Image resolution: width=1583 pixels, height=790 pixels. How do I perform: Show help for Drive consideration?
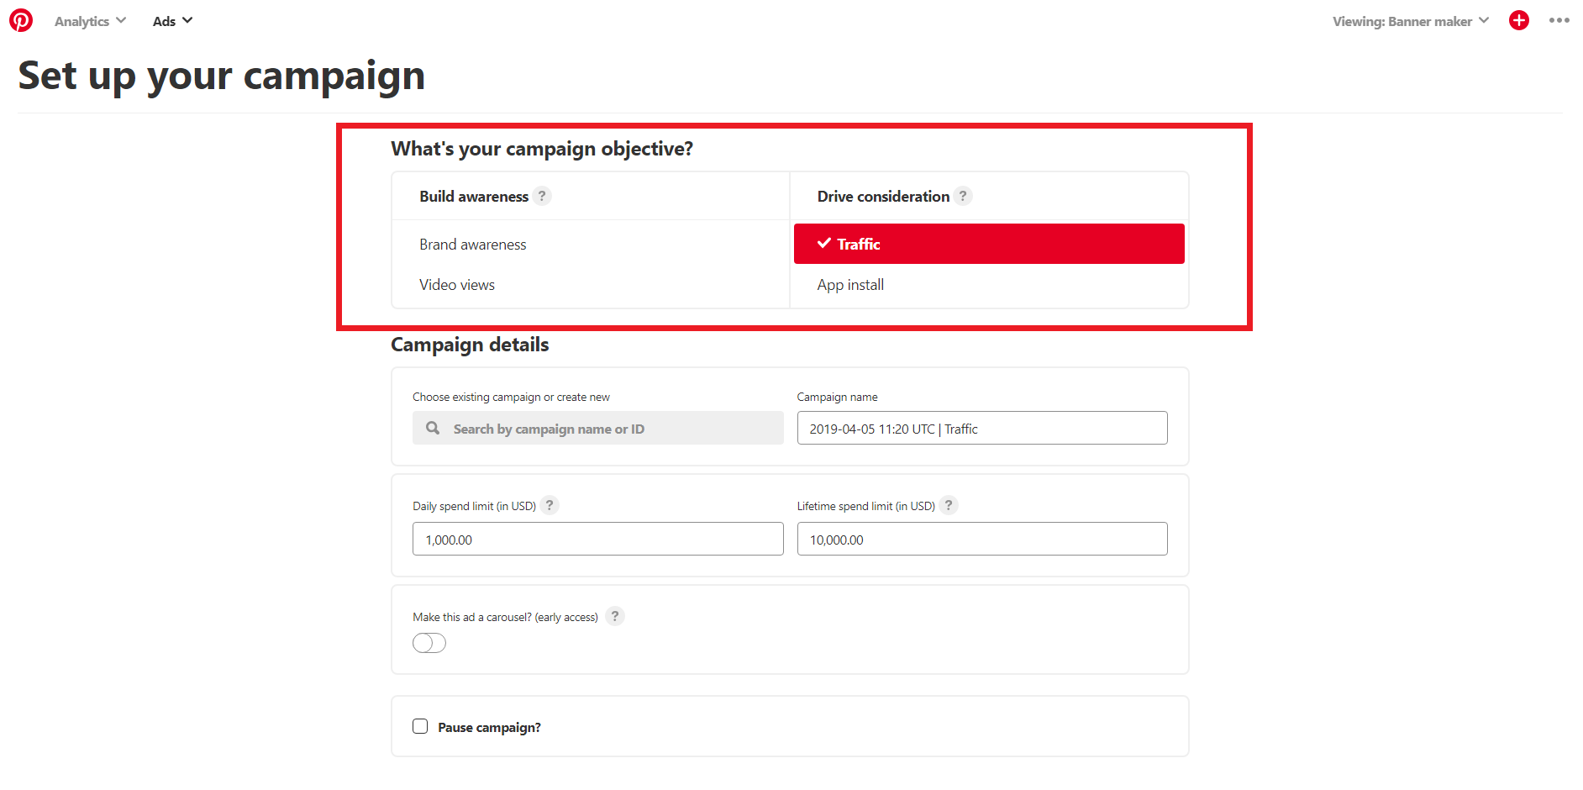point(963,196)
